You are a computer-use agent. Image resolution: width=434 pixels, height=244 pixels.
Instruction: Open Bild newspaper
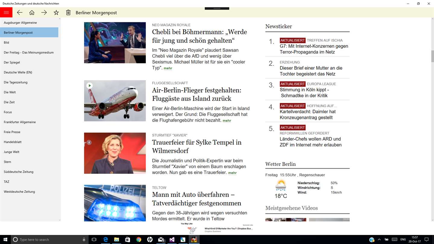(29, 42)
